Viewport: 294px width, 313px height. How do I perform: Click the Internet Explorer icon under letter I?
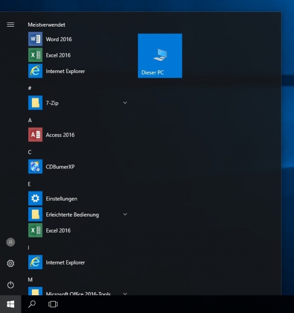35,262
